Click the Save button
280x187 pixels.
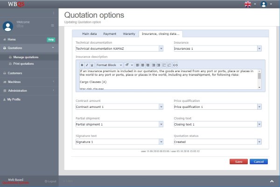(238, 161)
